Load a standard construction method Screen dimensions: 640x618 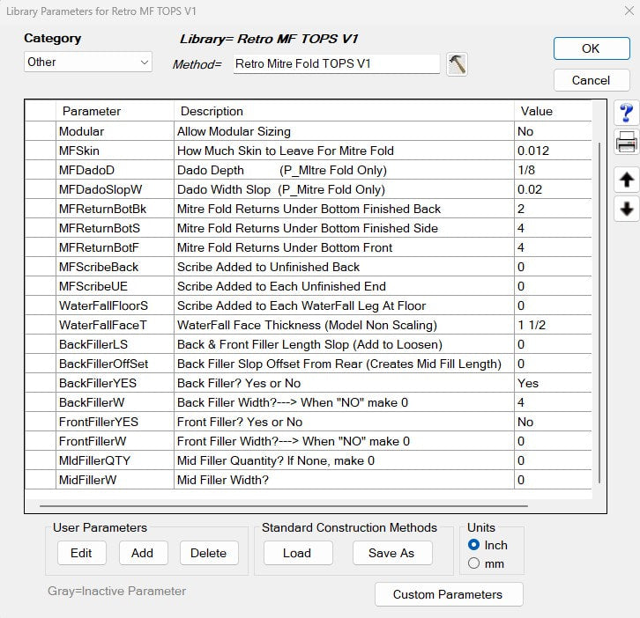pos(297,553)
